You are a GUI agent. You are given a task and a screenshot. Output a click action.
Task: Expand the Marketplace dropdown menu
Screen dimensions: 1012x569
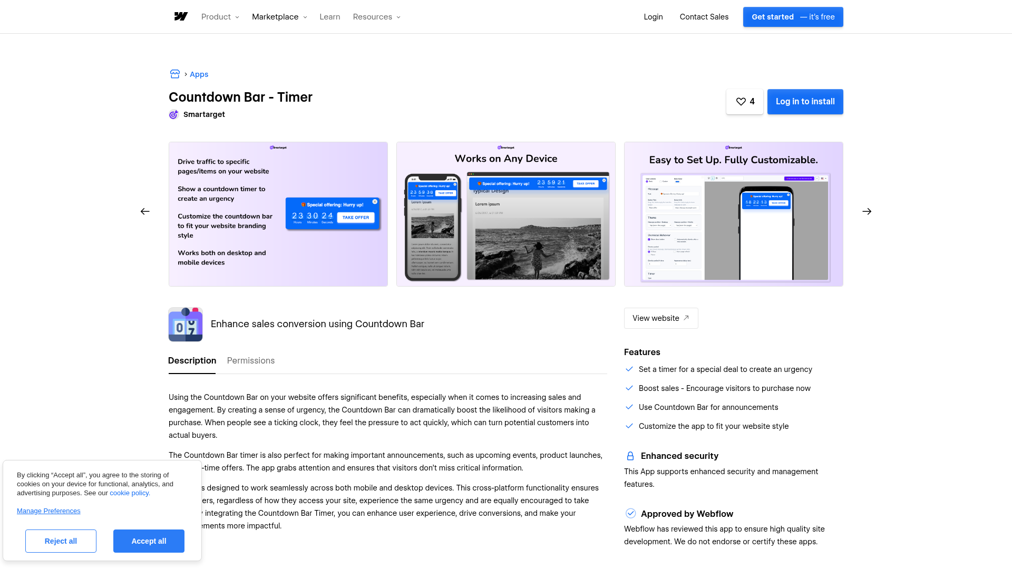pos(279,17)
